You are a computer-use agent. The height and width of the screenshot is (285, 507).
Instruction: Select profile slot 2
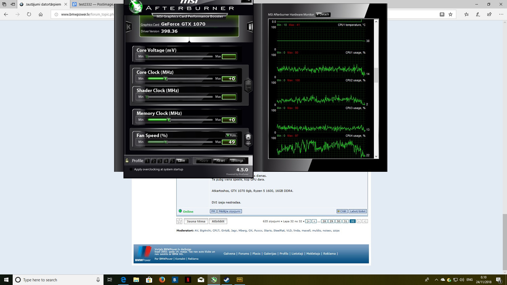154,161
